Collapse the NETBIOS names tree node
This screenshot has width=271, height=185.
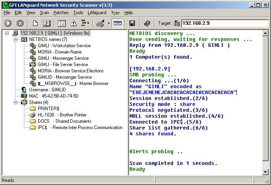[x=15, y=39]
